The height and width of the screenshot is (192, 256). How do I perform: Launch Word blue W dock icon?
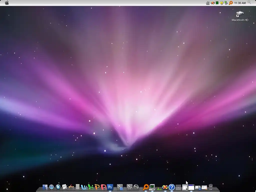click(x=84, y=187)
